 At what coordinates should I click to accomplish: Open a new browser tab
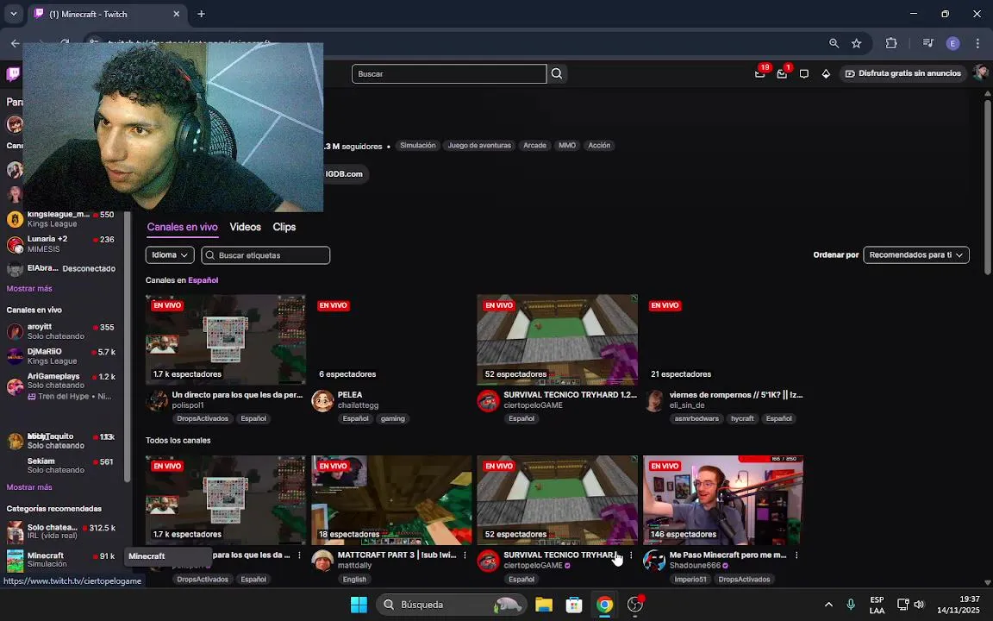point(202,14)
